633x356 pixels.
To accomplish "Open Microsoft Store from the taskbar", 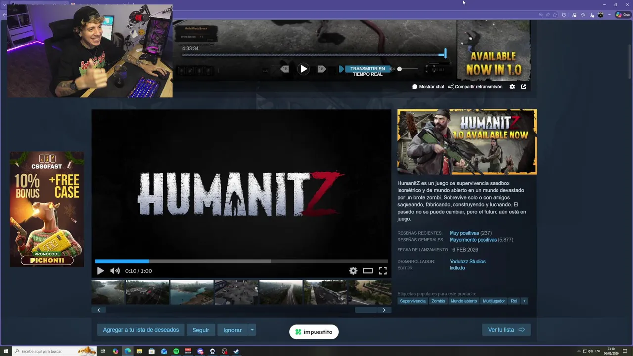I will coord(151,351).
